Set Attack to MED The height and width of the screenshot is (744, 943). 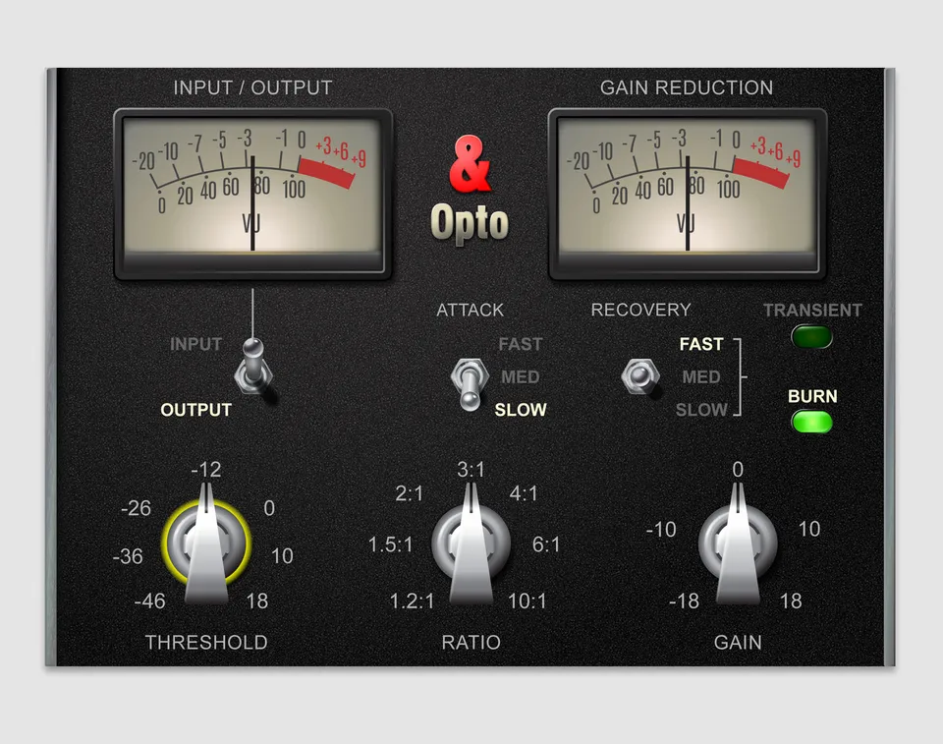tap(521, 377)
